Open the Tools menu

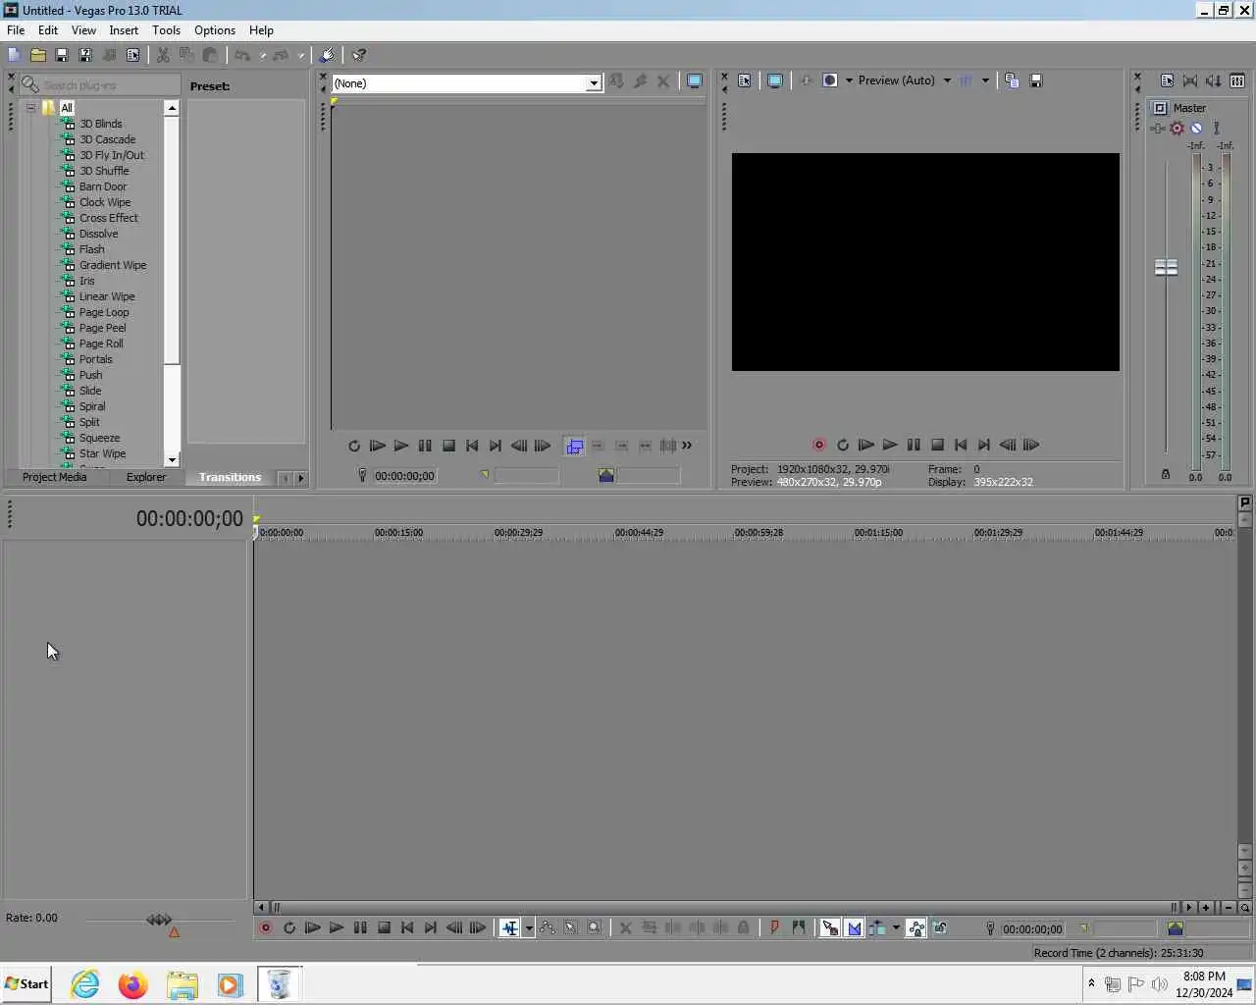[166, 30]
